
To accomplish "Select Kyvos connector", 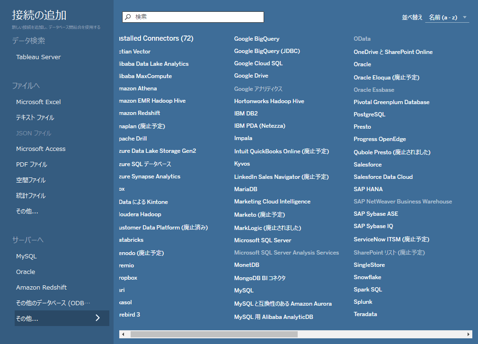I will tap(242, 164).
